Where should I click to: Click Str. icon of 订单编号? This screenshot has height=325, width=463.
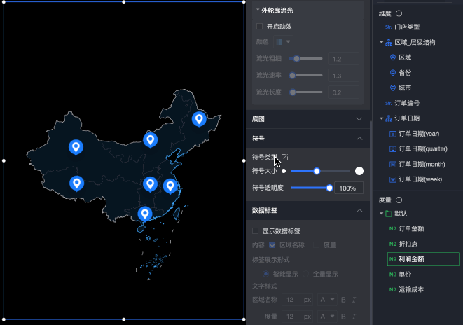coord(389,104)
